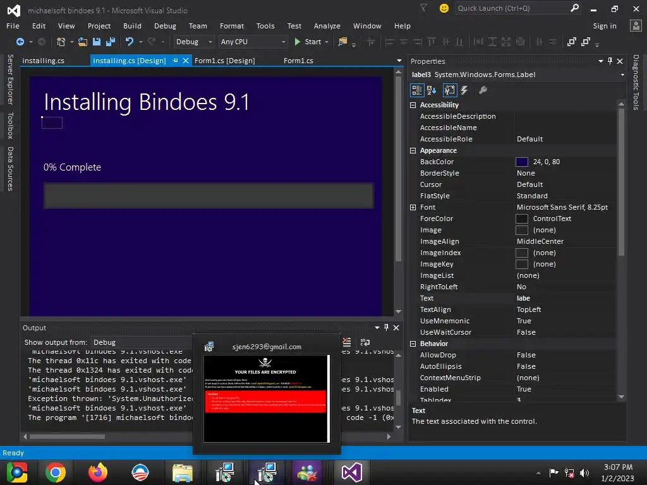Toggle pin on installing.cs [Design] tab
This screenshot has height=485, width=647.
click(x=175, y=61)
